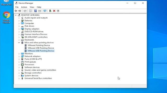Select the first VMware USB Pointing Device
The width and height of the screenshot is (167, 93).
coord(41,48)
